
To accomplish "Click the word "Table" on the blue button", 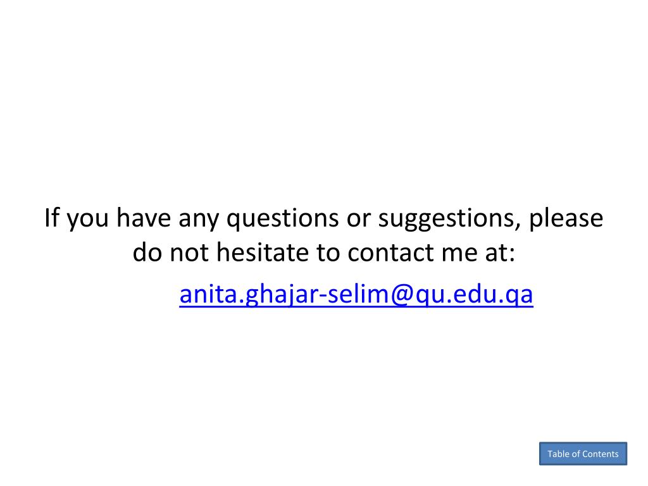I will point(558,454).
